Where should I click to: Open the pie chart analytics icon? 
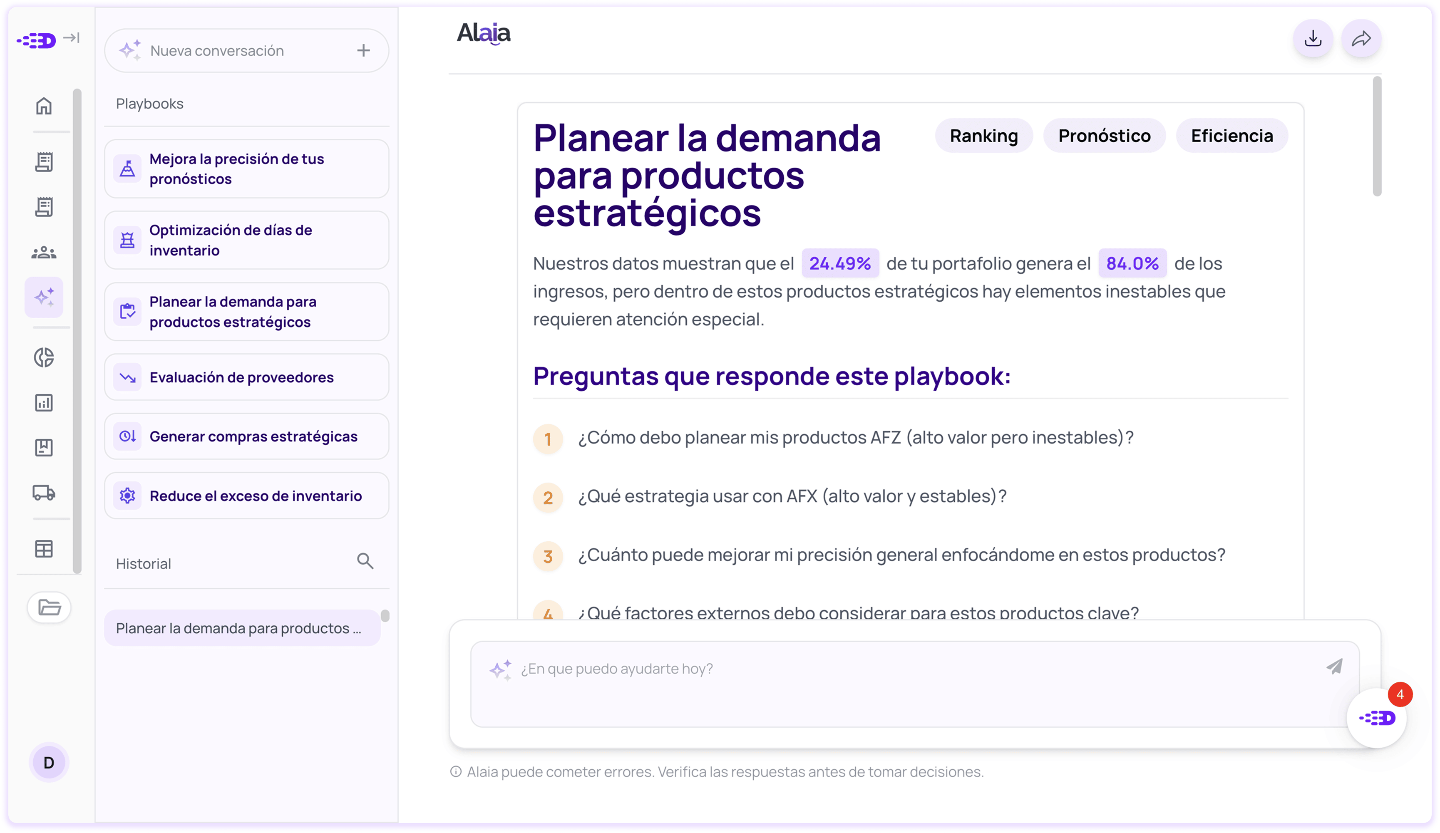click(x=44, y=358)
